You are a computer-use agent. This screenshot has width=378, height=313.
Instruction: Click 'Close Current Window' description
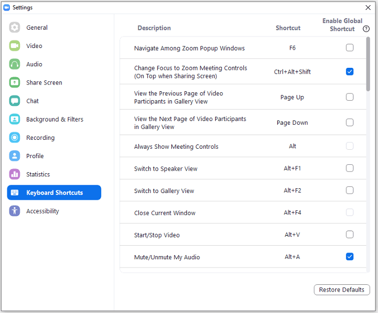pos(164,213)
